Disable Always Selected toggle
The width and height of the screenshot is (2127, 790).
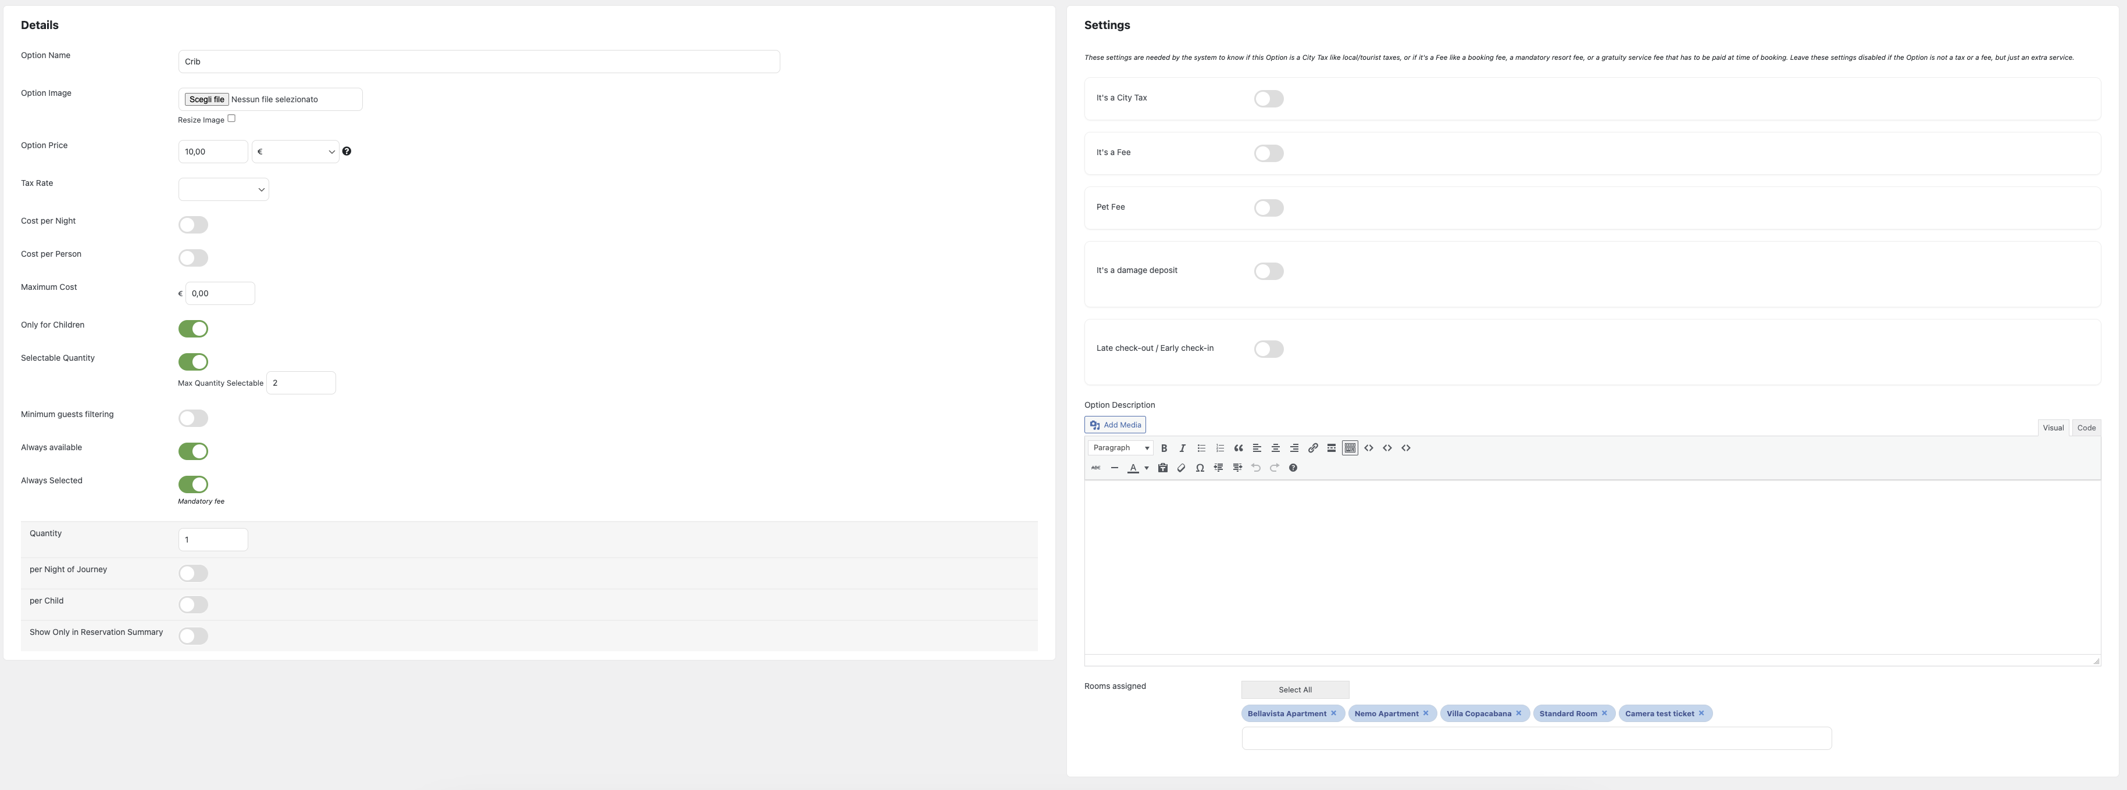coord(193,484)
